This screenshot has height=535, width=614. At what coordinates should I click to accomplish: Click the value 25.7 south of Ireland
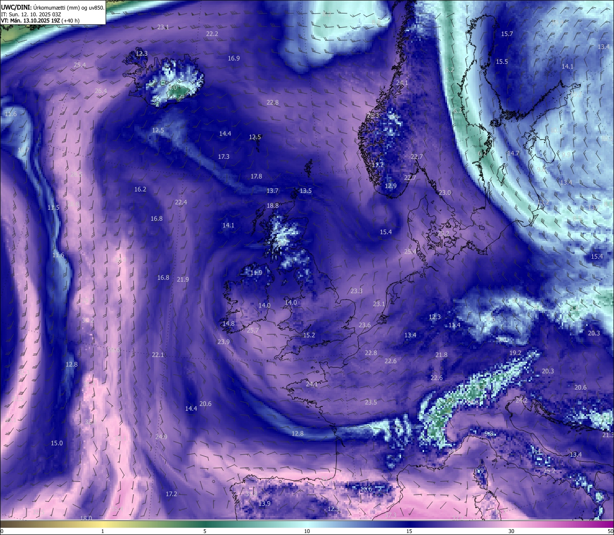pos(253,330)
